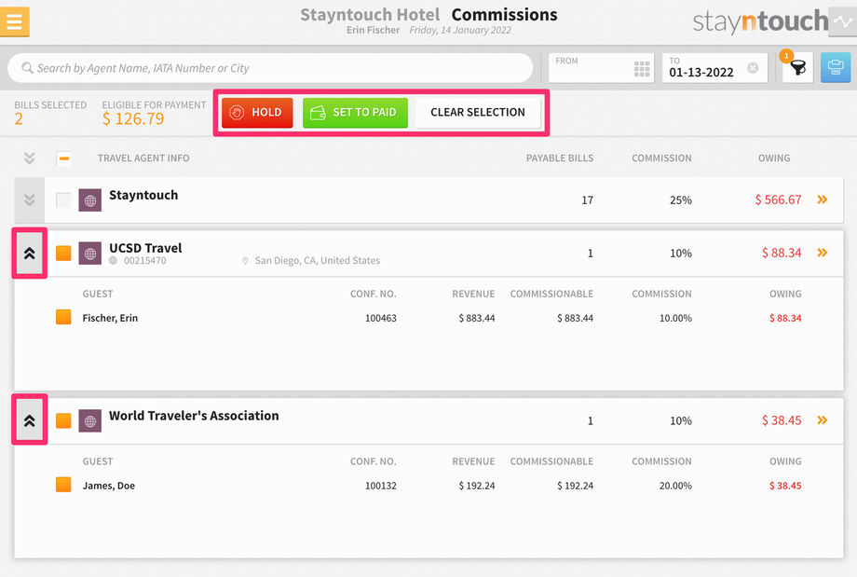Expand all agents using header chevron
The image size is (857, 577).
(x=30, y=158)
